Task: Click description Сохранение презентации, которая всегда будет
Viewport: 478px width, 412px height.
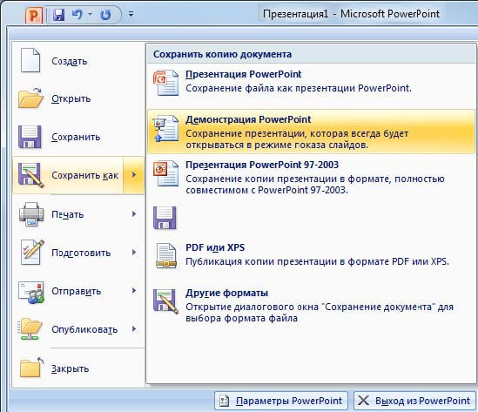Action: [x=297, y=139]
